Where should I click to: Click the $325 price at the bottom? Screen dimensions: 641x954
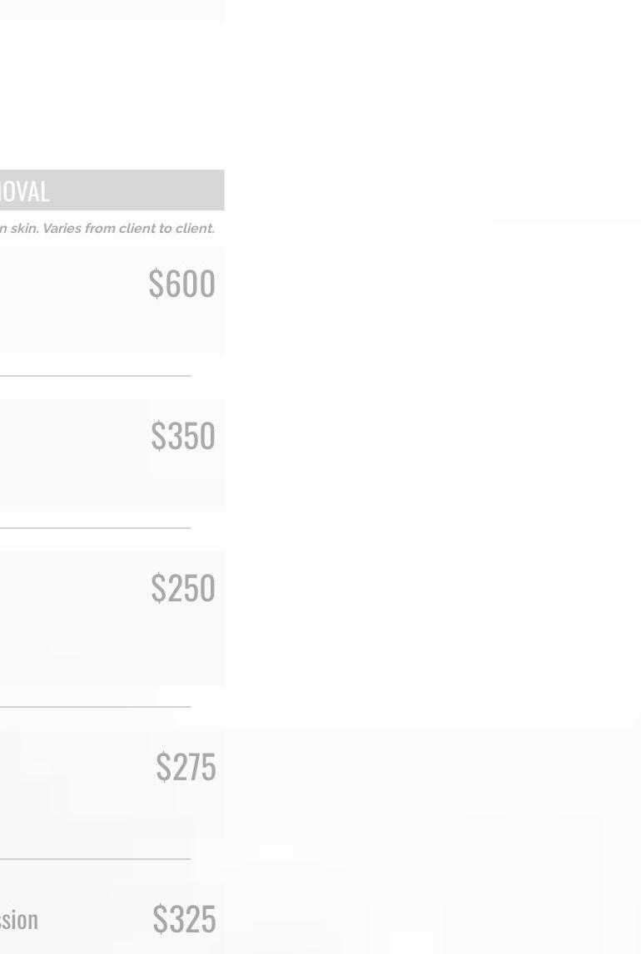(x=183, y=919)
